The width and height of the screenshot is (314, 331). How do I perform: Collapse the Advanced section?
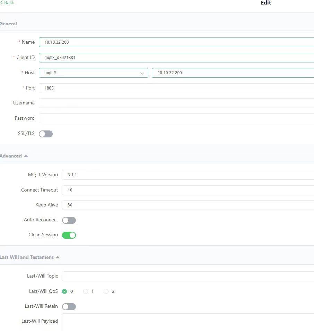[14, 156]
